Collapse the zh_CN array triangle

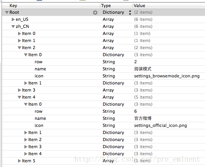pos(13,27)
